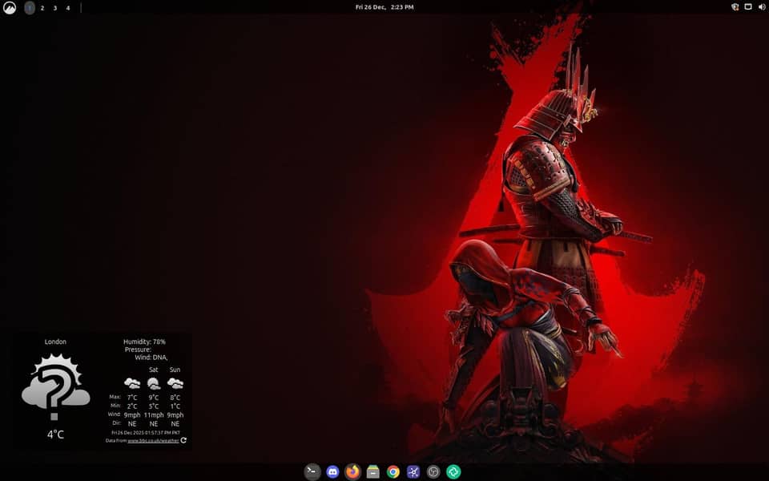Click the volume speaker icon in top panel
769x481 pixels.
tap(761, 7)
